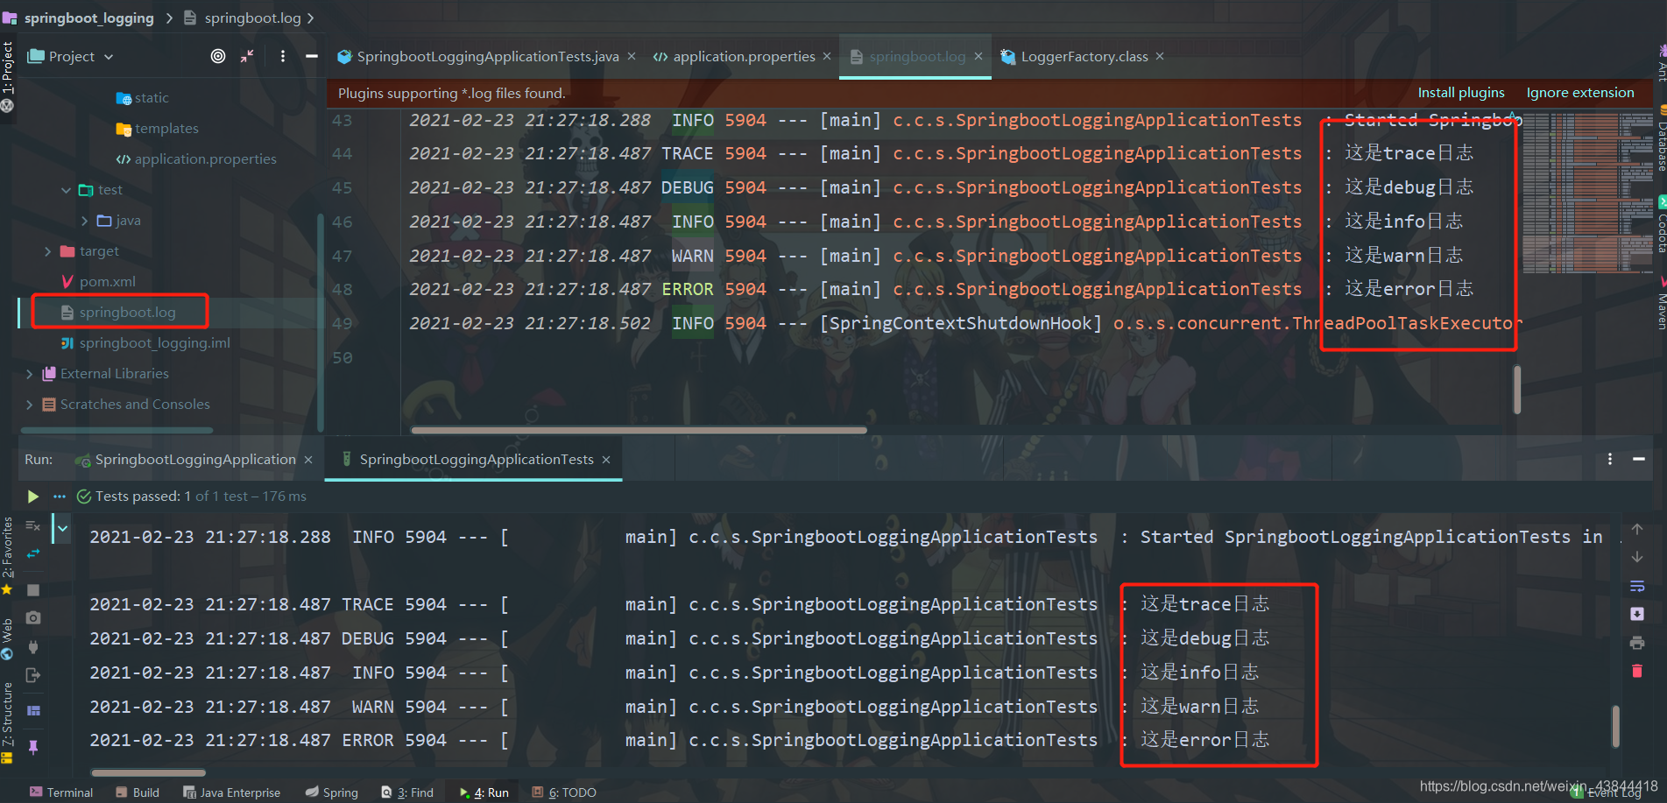Open the 6: TODO tool window

564,792
